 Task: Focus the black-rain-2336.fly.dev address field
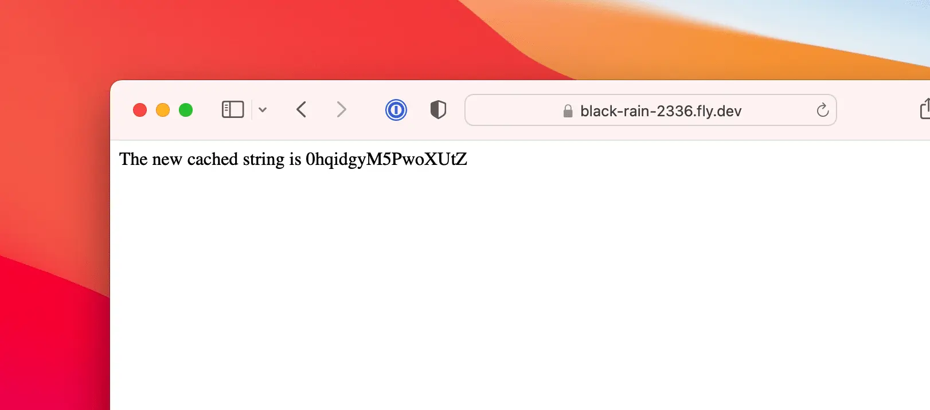[651, 110]
